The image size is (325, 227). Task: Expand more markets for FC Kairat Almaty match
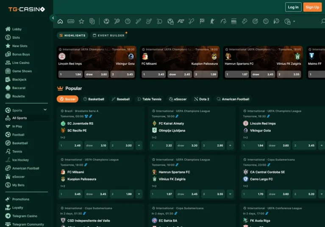coord(231,145)
